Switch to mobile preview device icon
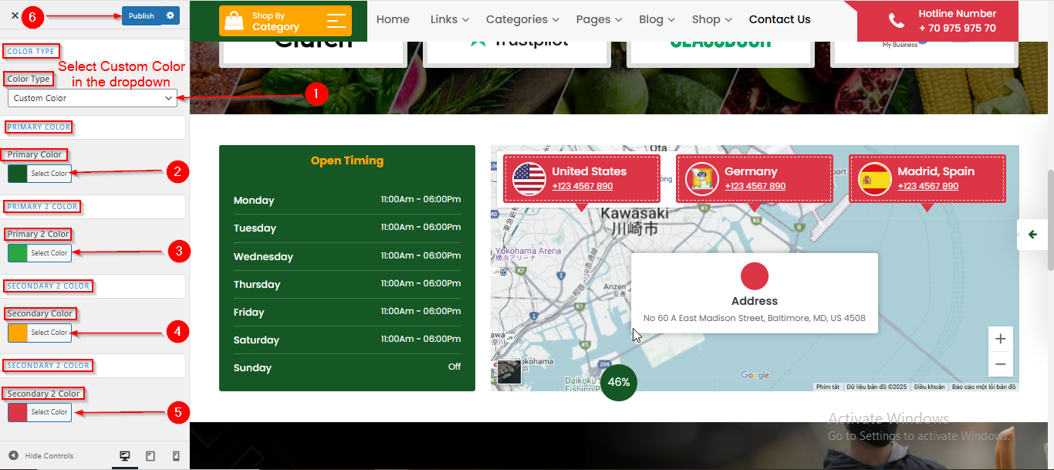The image size is (1054, 470). [x=176, y=456]
